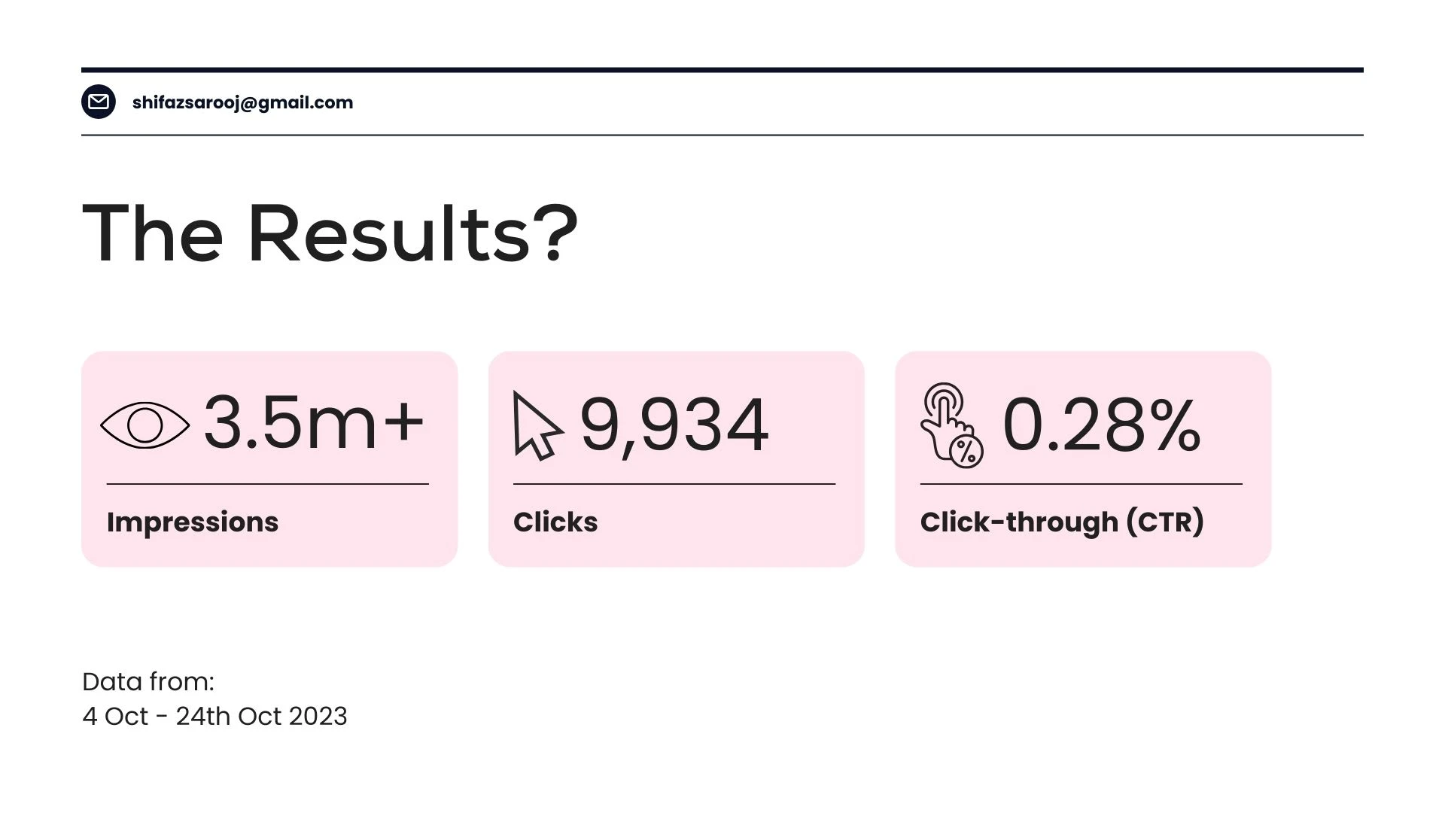The height and width of the screenshot is (813, 1445).
Task: Click the hand tap percent icon
Action: [x=951, y=425]
